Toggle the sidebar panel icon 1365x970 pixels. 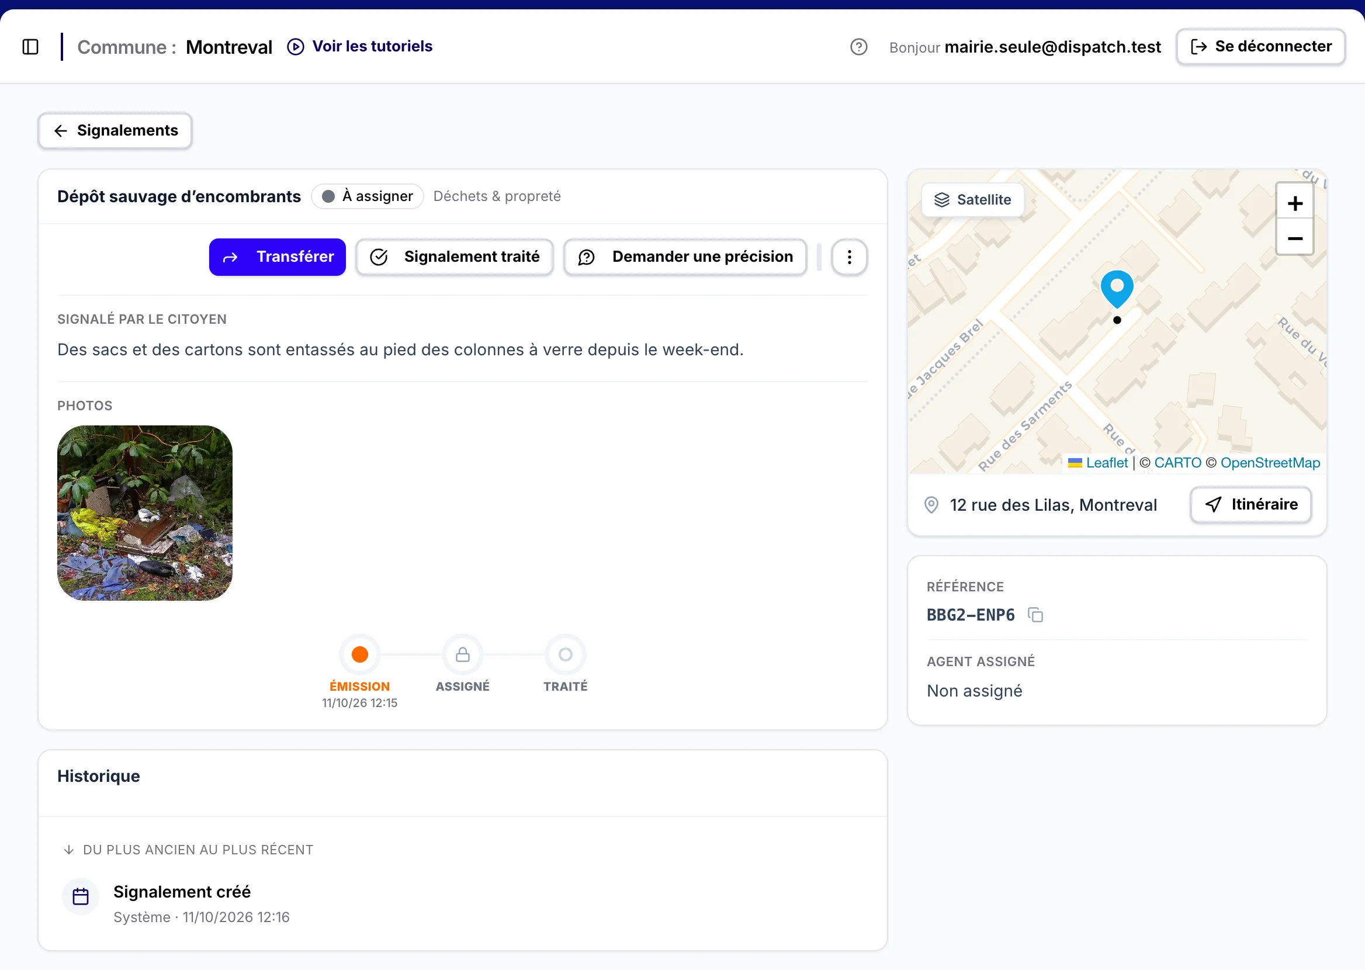(30, 47)
